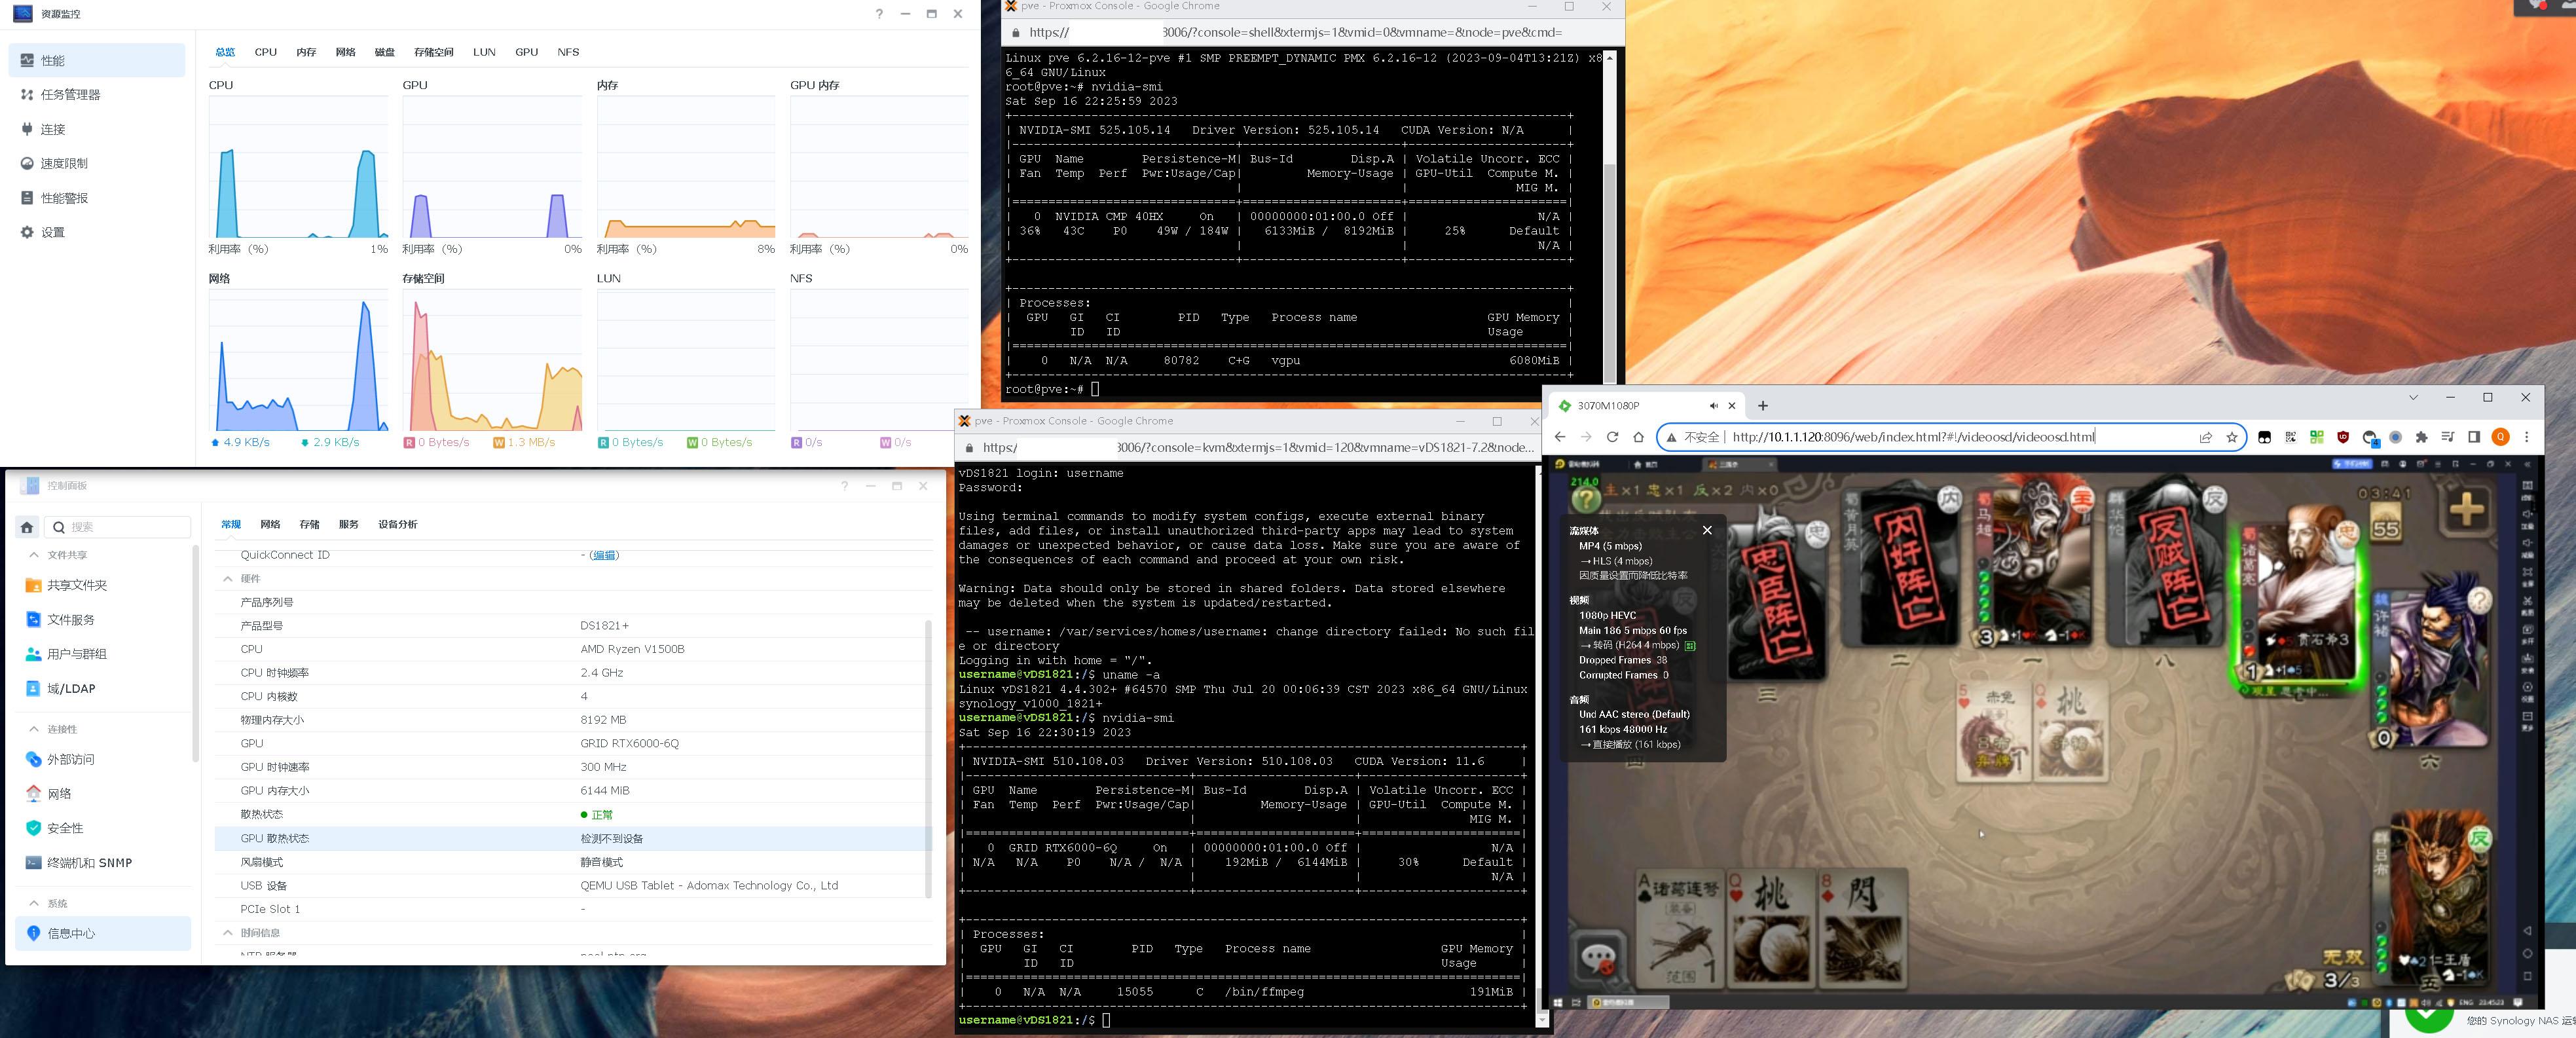Open 终端机和 SNMP in Control Panel

104,862
